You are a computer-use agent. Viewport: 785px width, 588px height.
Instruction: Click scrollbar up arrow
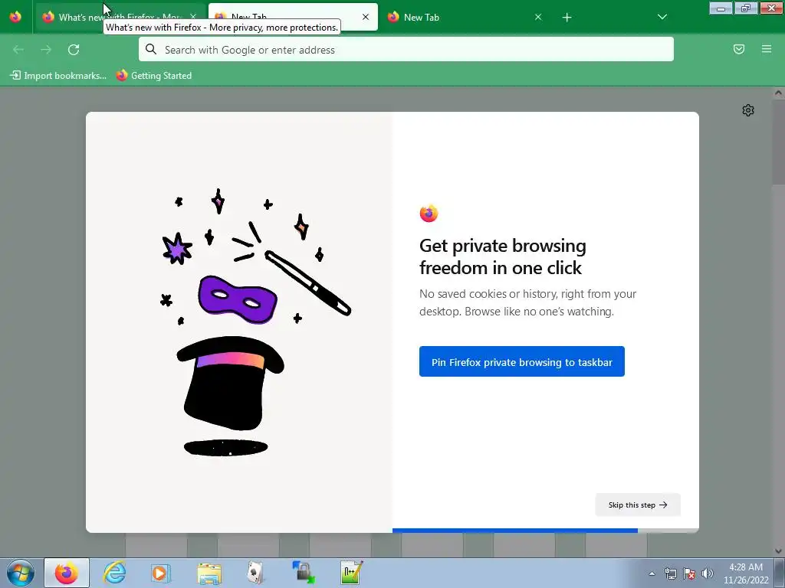(779, 92)
